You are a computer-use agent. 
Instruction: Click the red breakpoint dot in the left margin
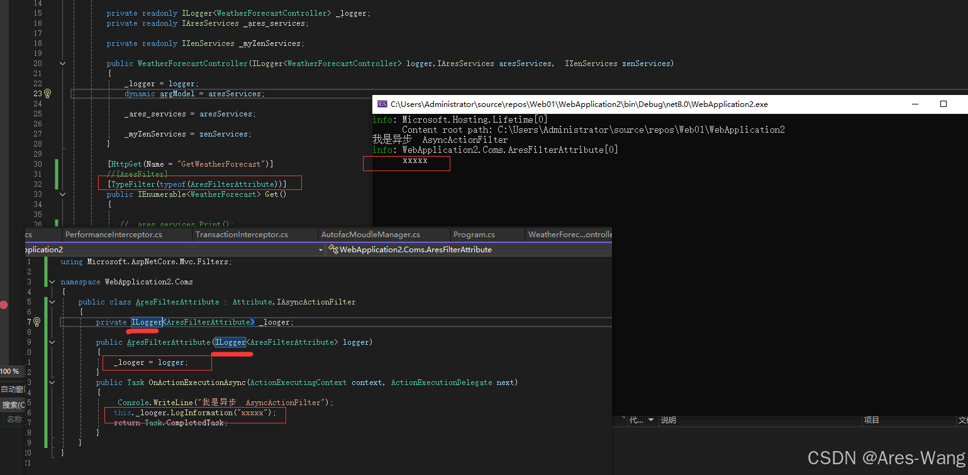[x=4, y=305]
